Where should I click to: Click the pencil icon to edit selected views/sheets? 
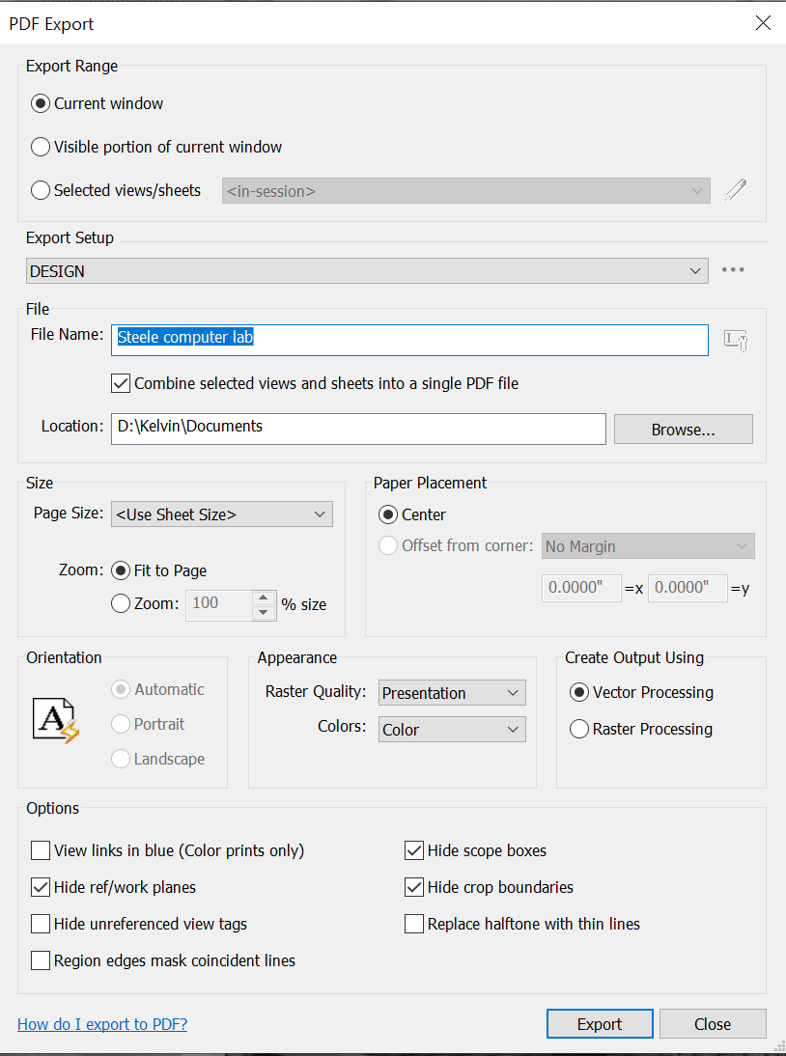(x=736, y=190)
